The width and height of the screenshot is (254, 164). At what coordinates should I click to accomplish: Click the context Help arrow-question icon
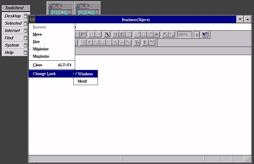pos(205,35)
